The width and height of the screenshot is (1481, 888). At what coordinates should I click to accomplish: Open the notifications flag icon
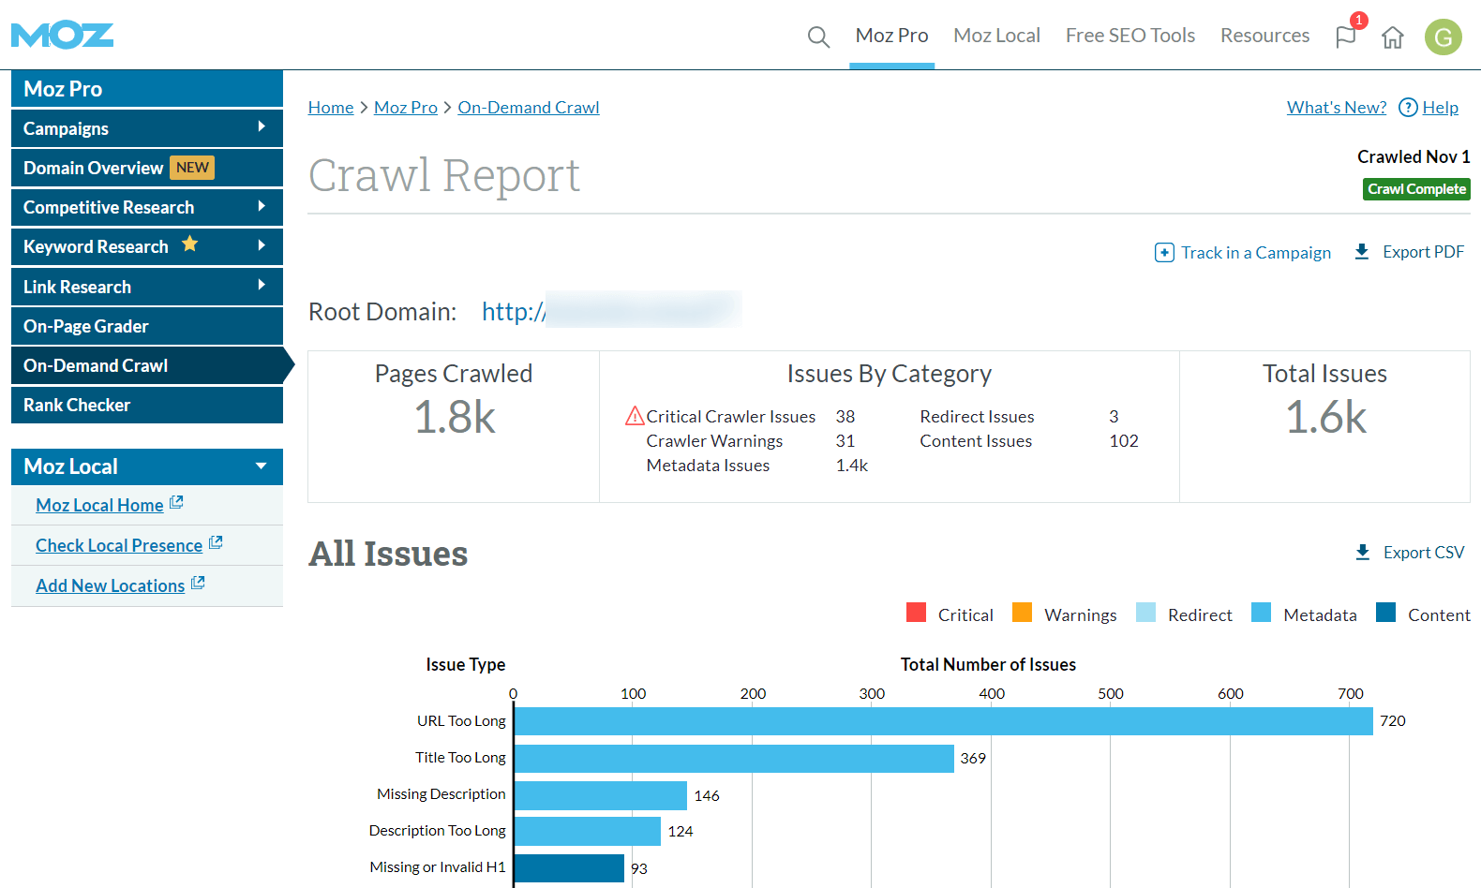point(1346,37)
